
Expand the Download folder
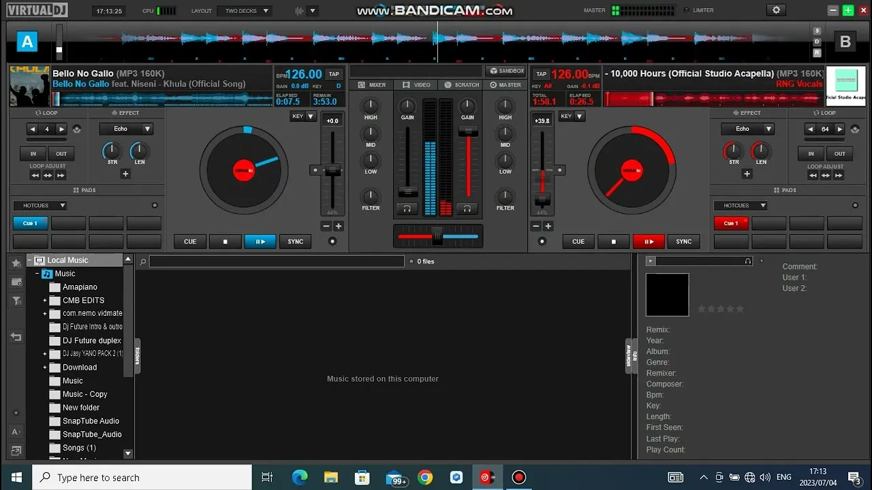[45, 367]
